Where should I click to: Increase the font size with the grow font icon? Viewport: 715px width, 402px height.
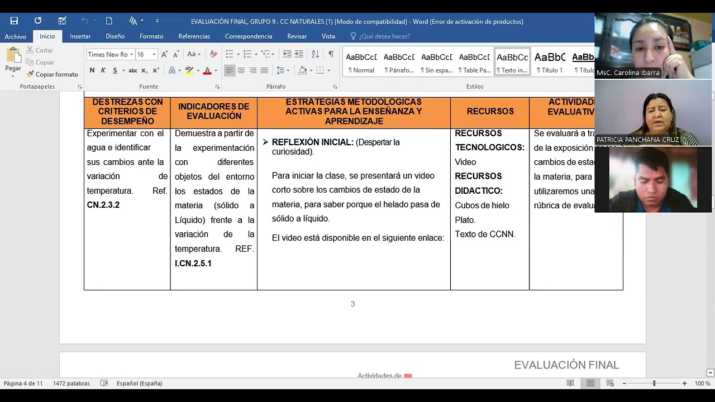pyautogui.click(x=164, y=54)
